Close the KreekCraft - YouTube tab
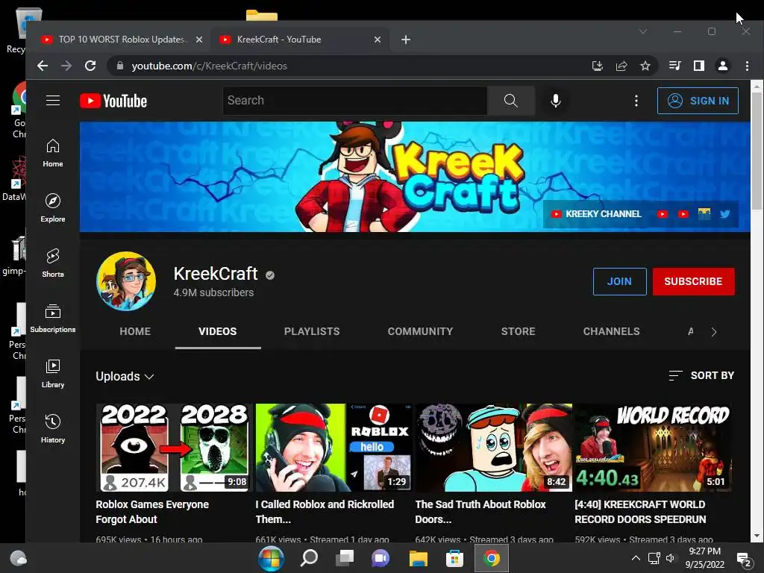 [377, 40]
